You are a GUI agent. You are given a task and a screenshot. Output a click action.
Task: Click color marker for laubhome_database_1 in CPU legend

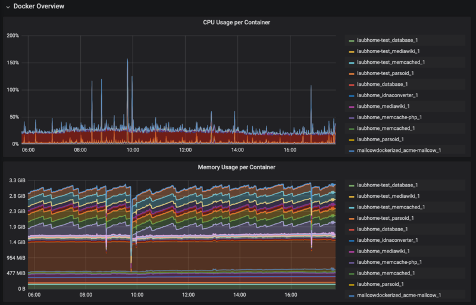point(351,85)
